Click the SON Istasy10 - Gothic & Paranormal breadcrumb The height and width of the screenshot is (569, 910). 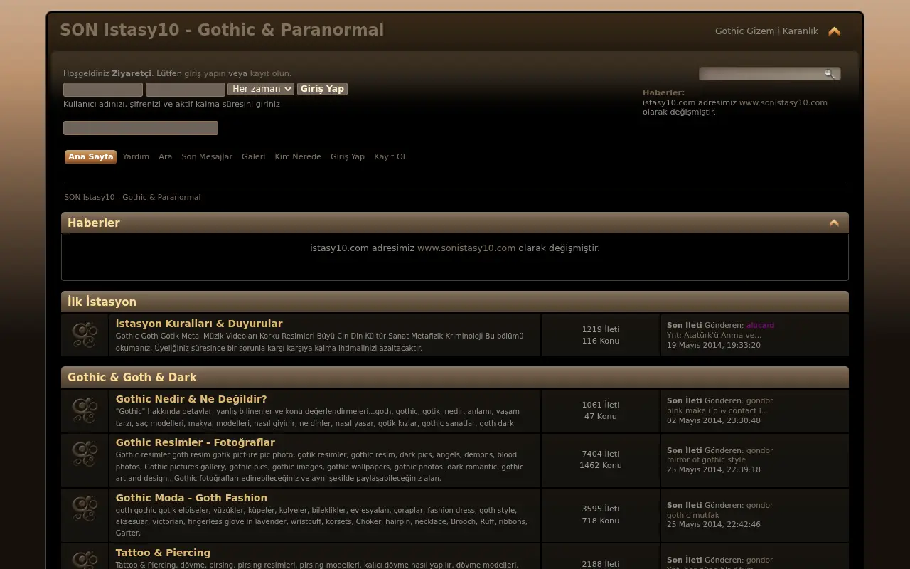[x=132, y=198]
